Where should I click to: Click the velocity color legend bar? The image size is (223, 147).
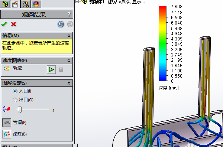(x=162, y=43)
